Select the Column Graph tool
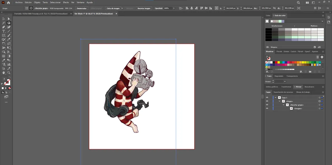Image resolution: width=332 pixels, height=165 pixels. 9,64
